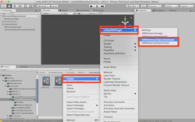The width and height of the screenshot is (195, 122).
Task: Open the Services tab
Action: pyautogui.click(x=173, y=10)
